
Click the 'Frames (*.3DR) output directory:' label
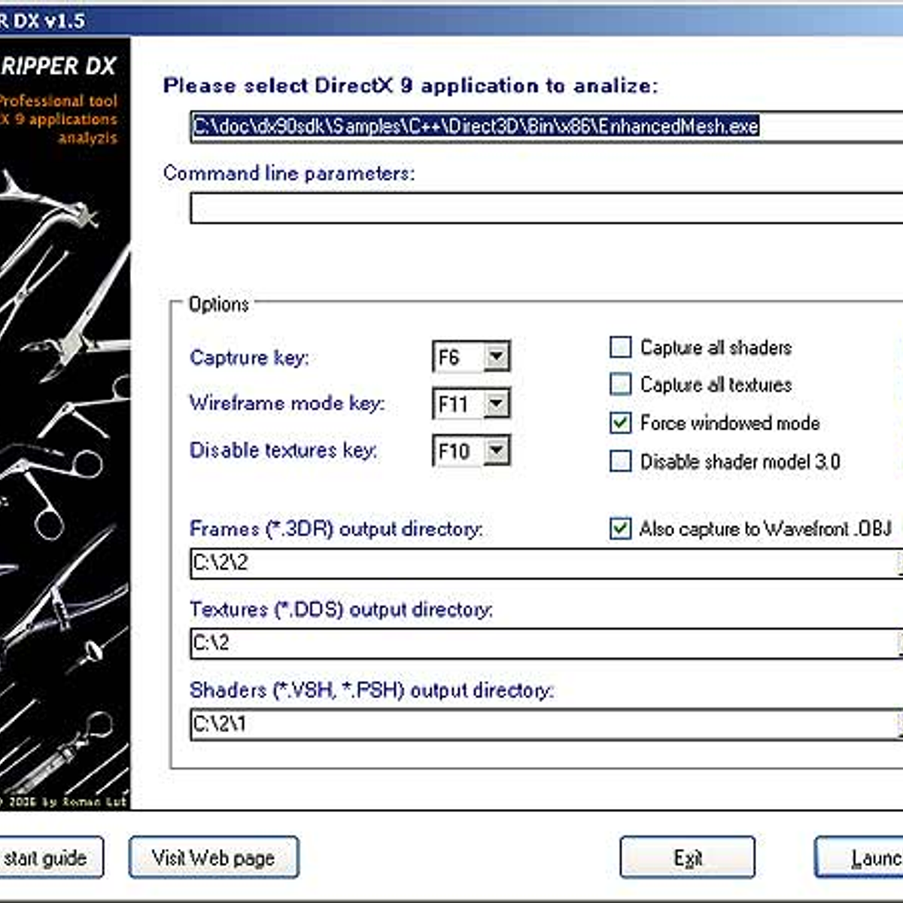click(x=336, y=529)
